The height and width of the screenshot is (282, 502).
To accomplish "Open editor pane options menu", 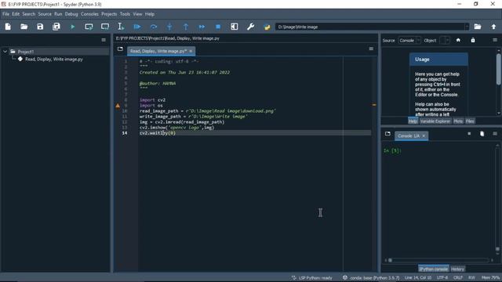I will (x=371, y=49).
